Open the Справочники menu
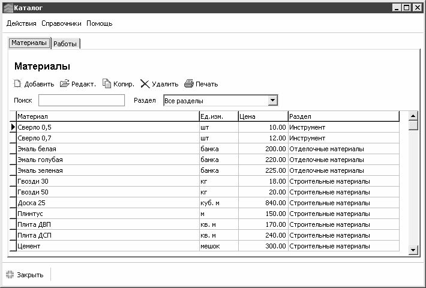This screenshot has width=426, height=288. click(61, 23)
